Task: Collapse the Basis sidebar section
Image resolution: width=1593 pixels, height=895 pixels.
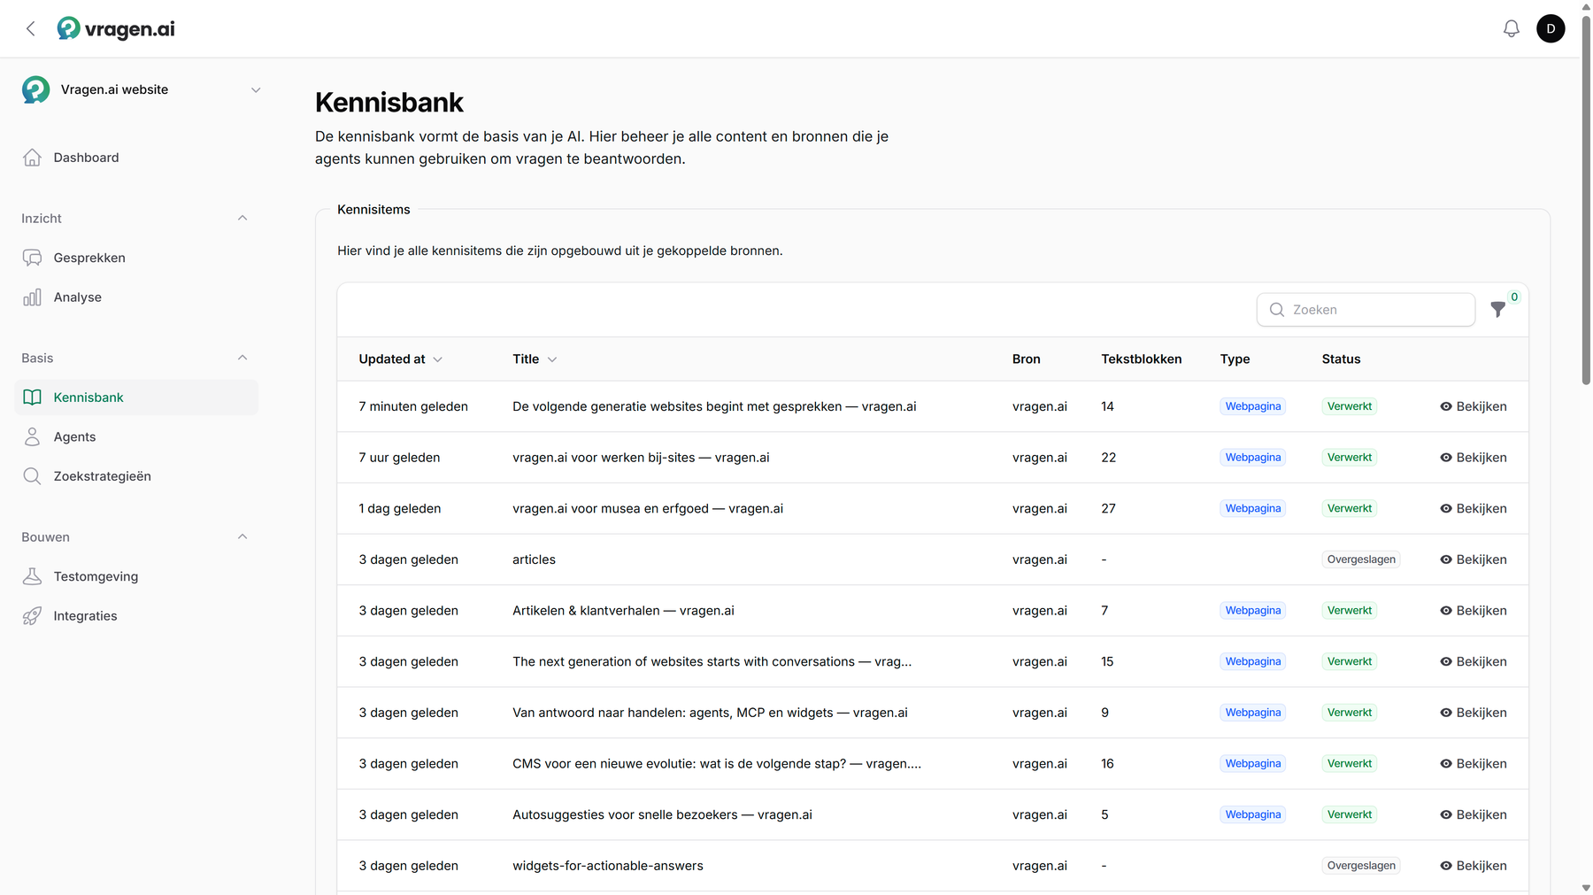Action: click(x=242, y=358)
